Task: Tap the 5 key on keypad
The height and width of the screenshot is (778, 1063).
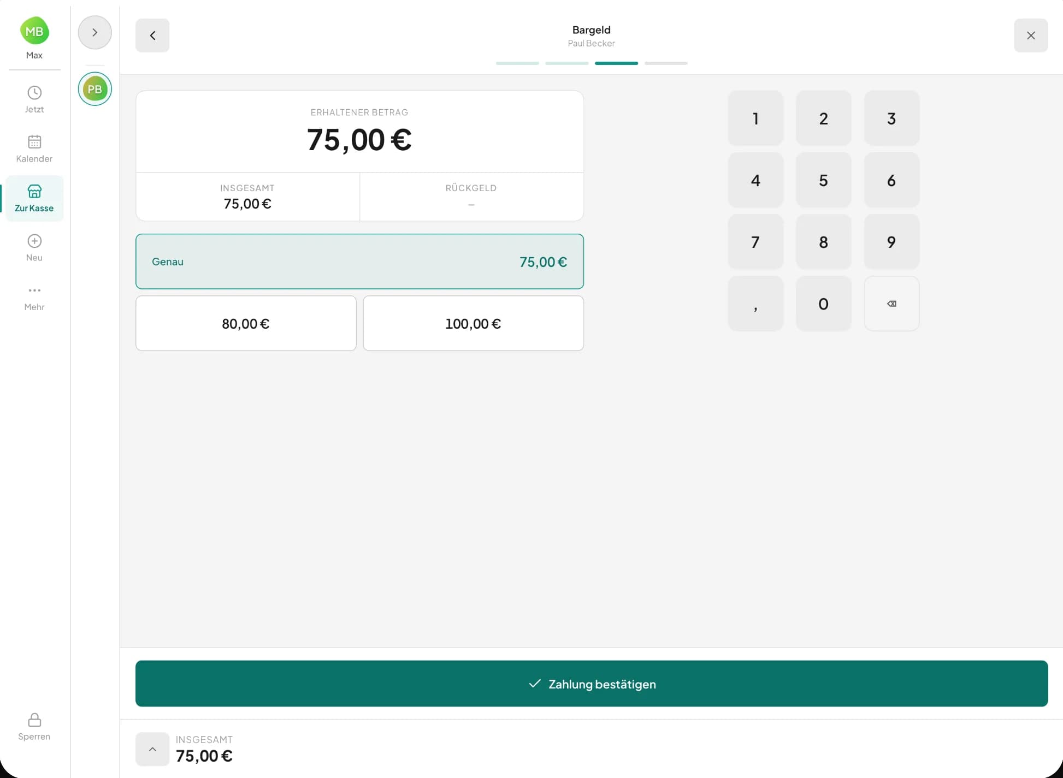Action: [823, 180]
